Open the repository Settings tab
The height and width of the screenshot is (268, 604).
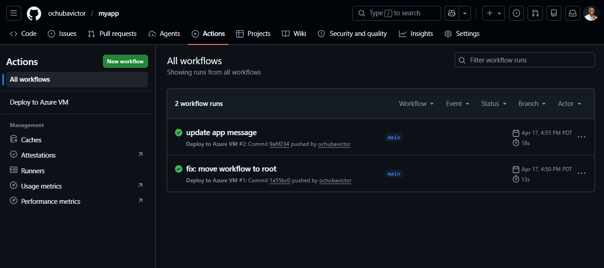(x=462, y=34)
